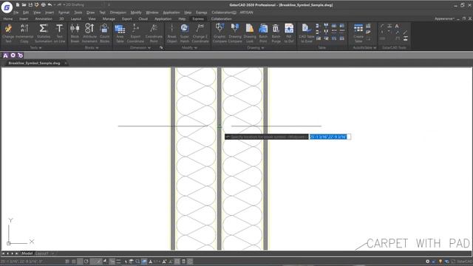Click the Create Table tool

point(358,33)
